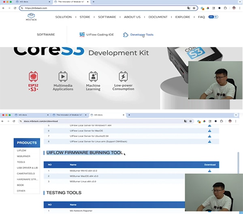Click the Low-power Consumption bolt icon

pyautogui.click(x=123, y=76)
